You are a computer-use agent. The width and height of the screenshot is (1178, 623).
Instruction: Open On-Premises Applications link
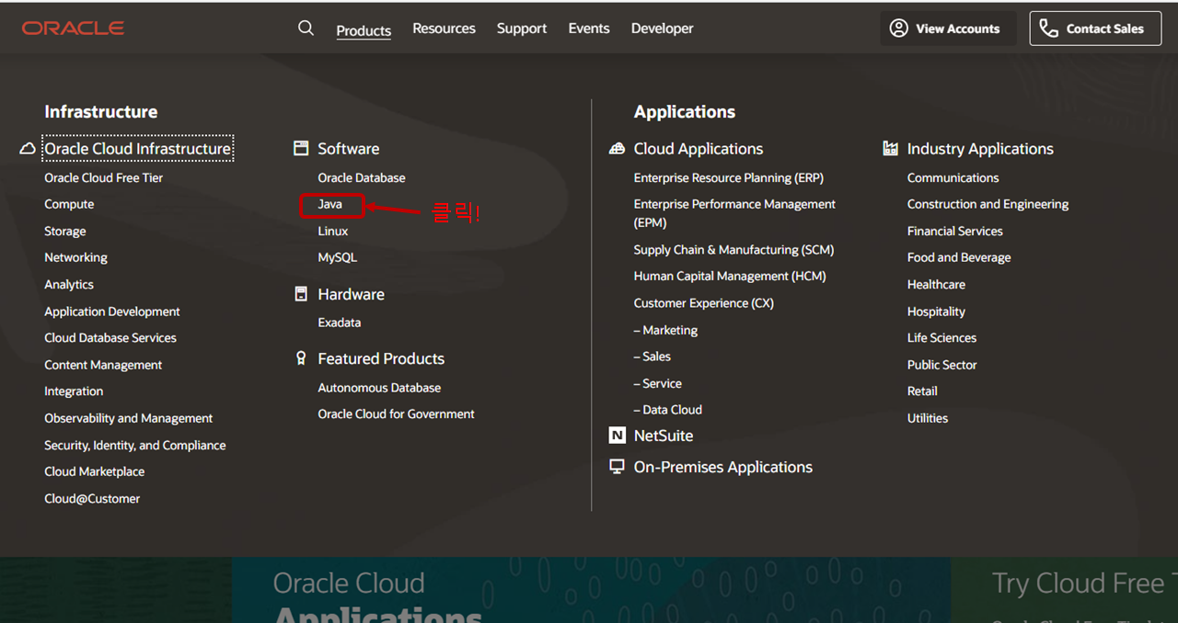[723, 467]
